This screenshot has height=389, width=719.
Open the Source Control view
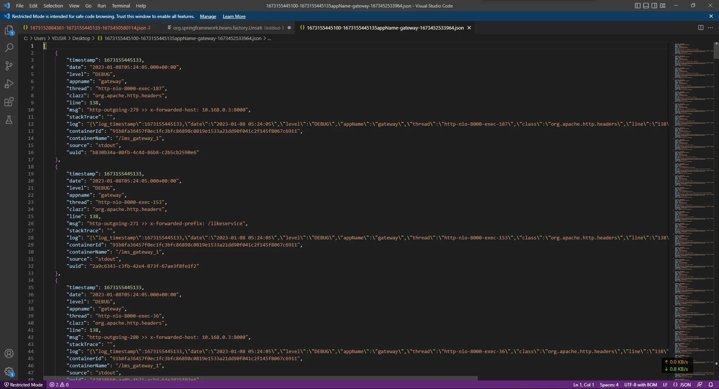coord(9,66)
